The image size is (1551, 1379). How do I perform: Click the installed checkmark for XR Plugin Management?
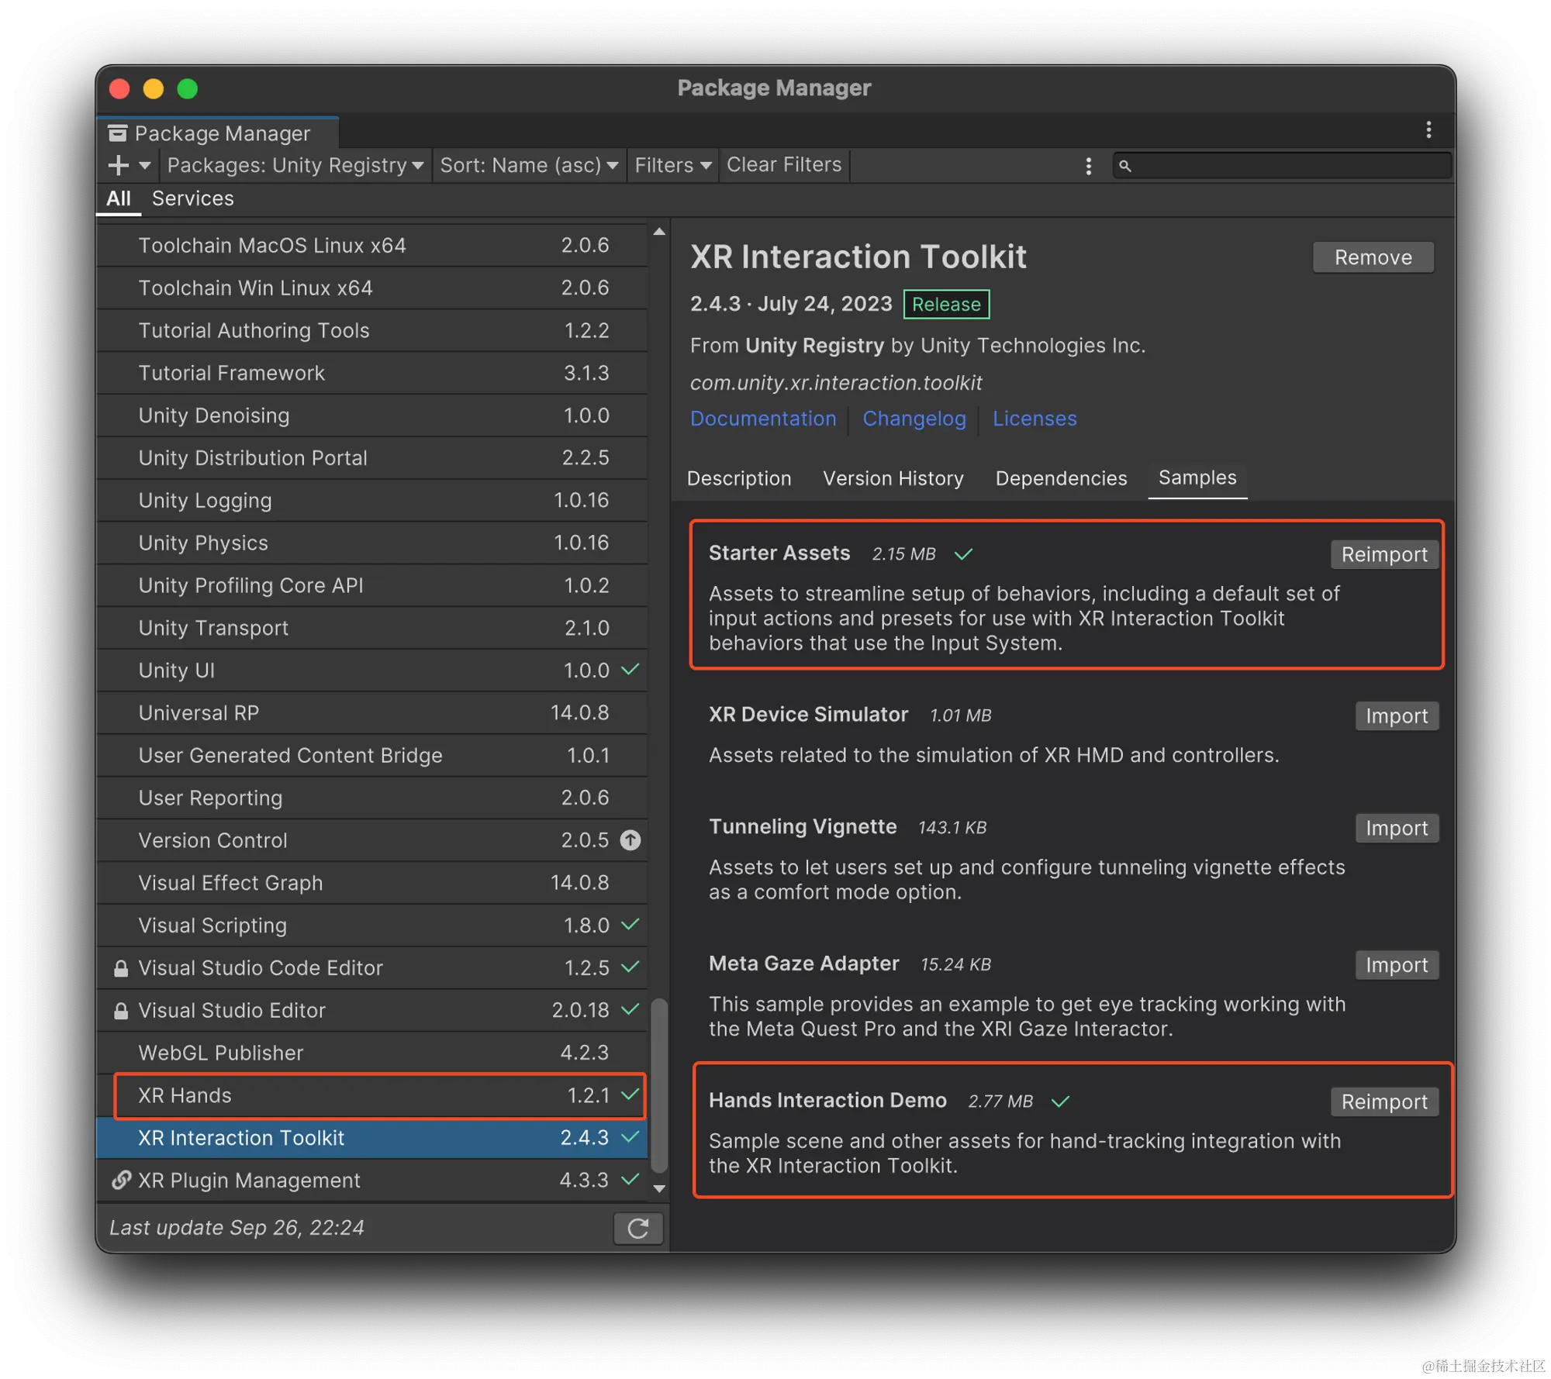[630, 1179]
